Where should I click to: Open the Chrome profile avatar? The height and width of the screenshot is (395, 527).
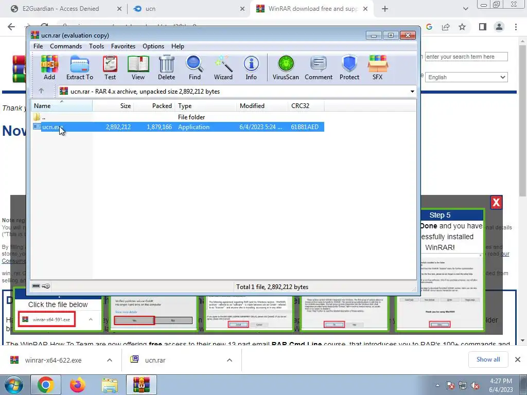tap(499, 27)
